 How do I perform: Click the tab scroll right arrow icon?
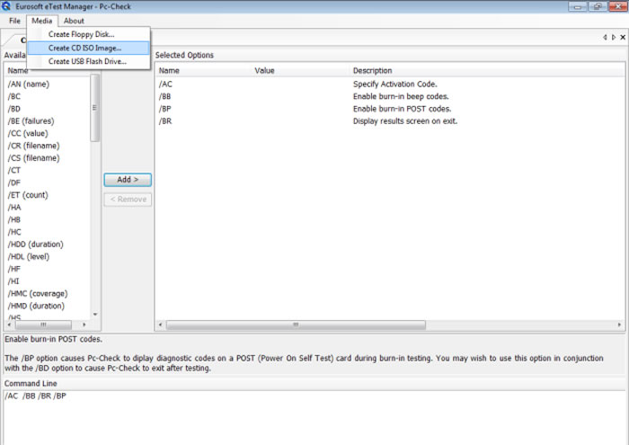pos(614,38)
